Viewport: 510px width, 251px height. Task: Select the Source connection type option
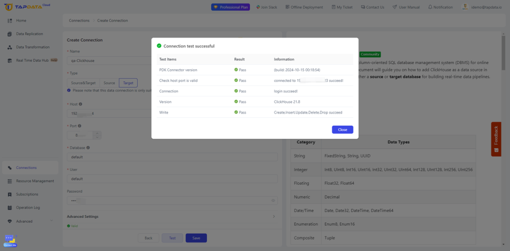point(109,83)
